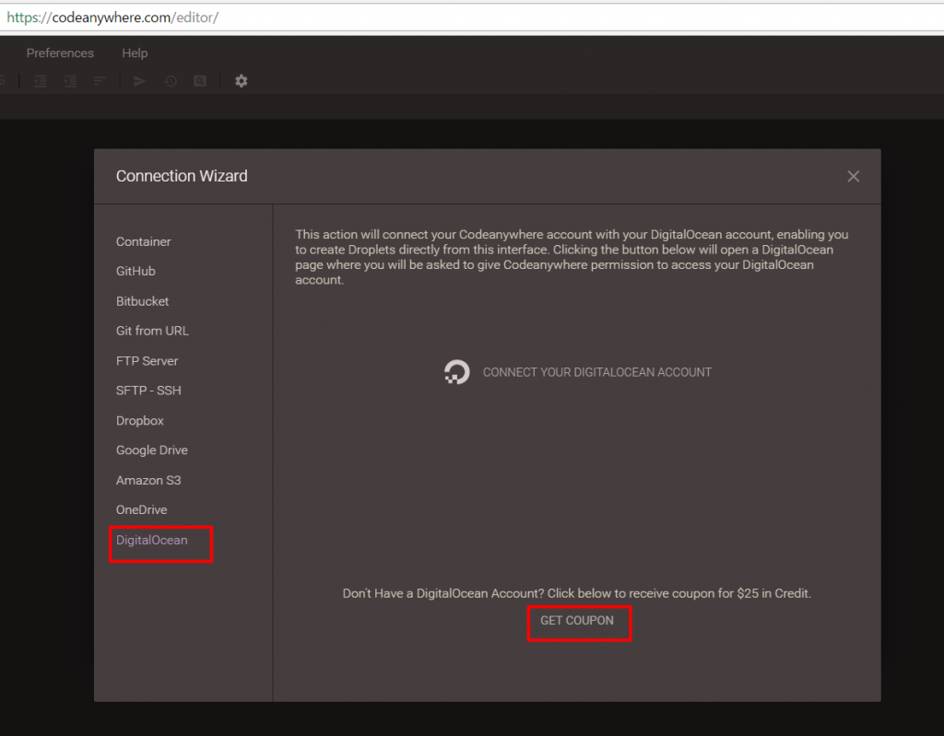944x736 pixels.
Task: Click the 'Connection Wizard' dialog title
Action: click(x=182, y=176)
